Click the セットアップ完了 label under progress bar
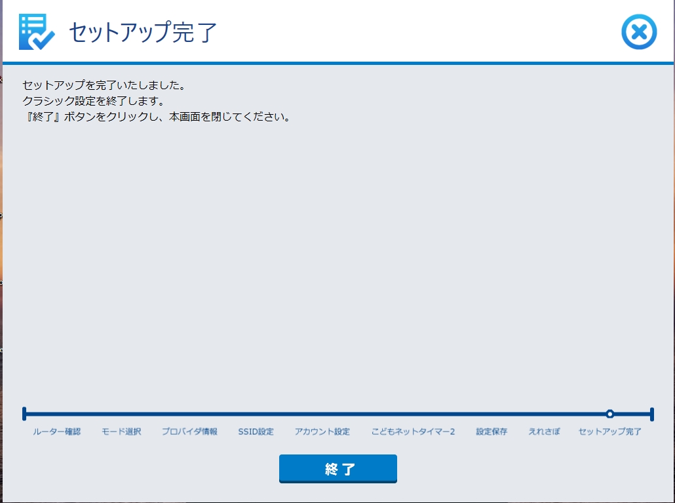Viewport: 675px width, 503px height. point(609,432)
